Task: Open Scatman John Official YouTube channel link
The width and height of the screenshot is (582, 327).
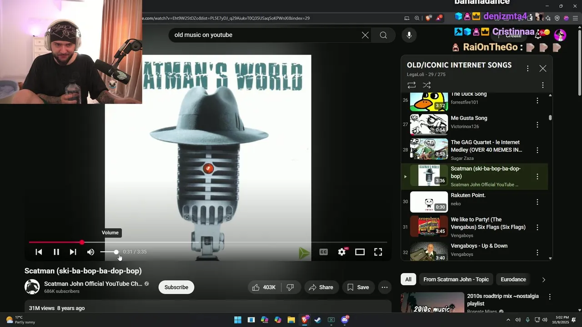Action: pyautogui.click(x=93, y=283)
